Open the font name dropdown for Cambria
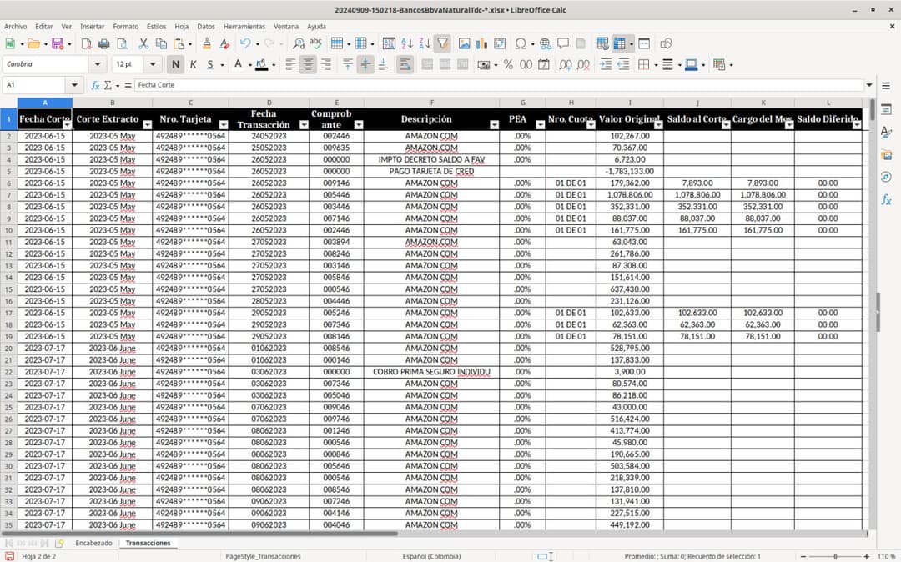 click(x=98, y=64)
